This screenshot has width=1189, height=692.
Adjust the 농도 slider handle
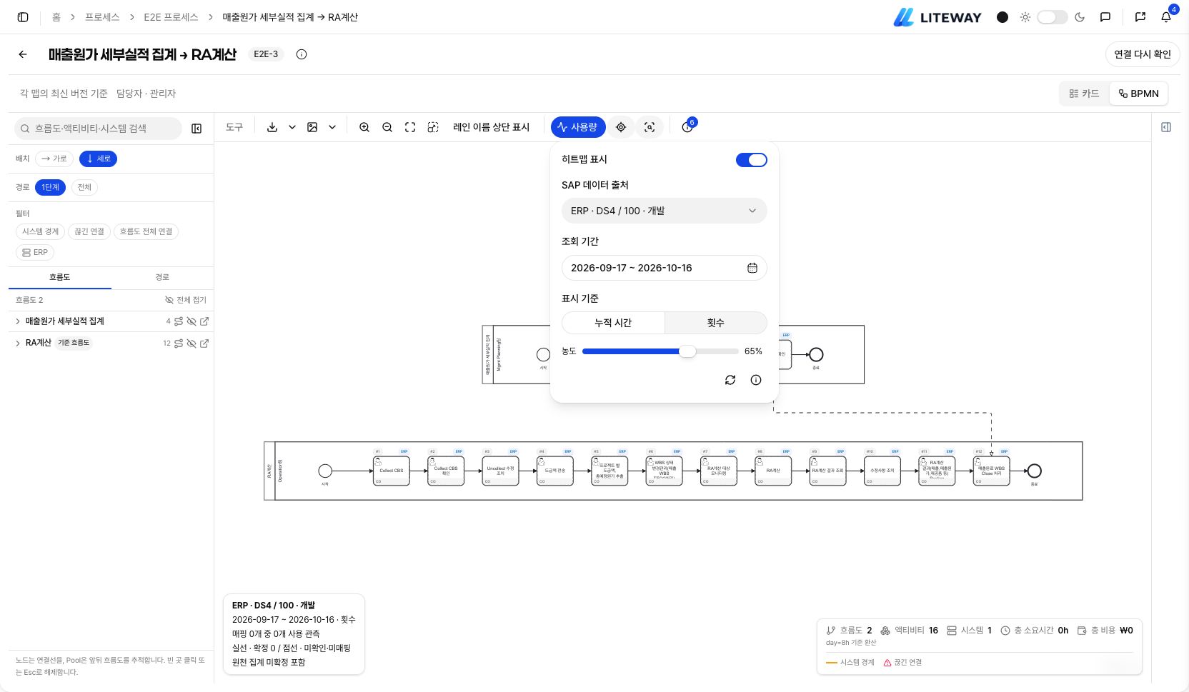pos(687,351)
